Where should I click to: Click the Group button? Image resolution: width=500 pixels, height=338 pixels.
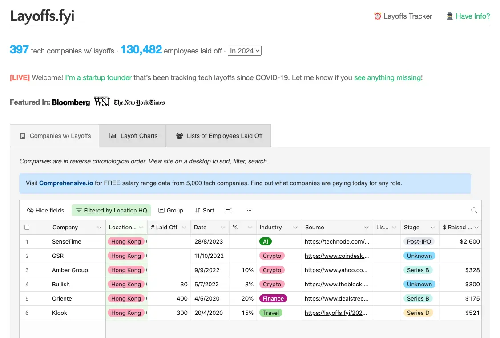coord(171,210)
